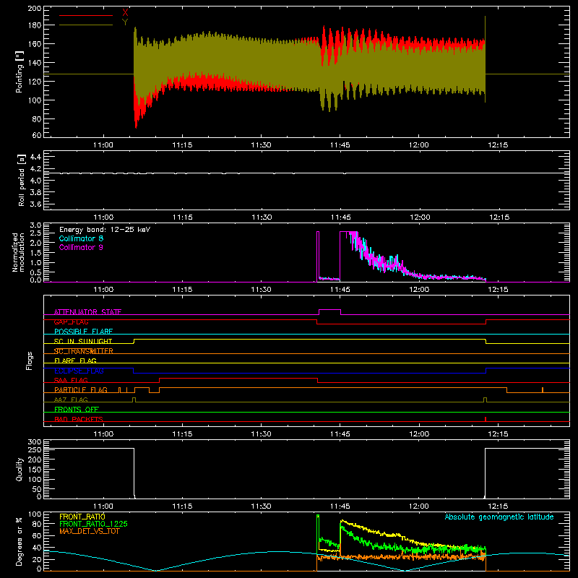Click the 250 value on Quality axis

tap(35, 449)
